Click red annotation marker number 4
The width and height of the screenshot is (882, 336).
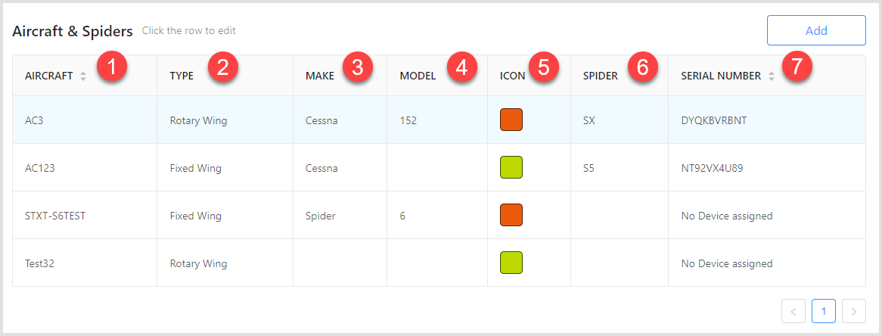(x=462, y=67)
